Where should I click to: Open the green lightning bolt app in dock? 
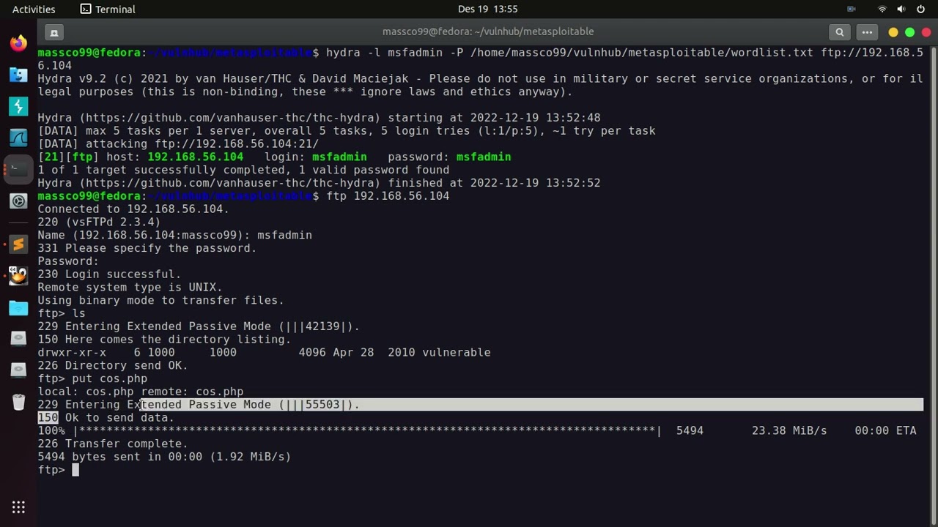point(18,106)
